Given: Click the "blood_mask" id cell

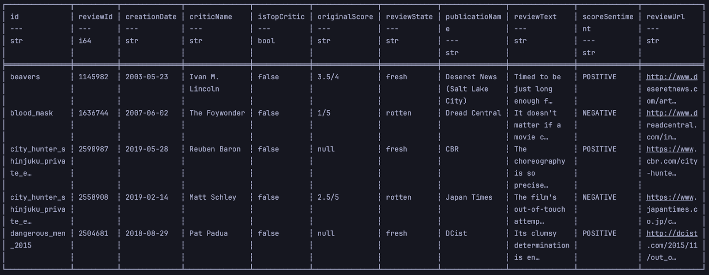Looking at the screenshot, I should 31,113.
